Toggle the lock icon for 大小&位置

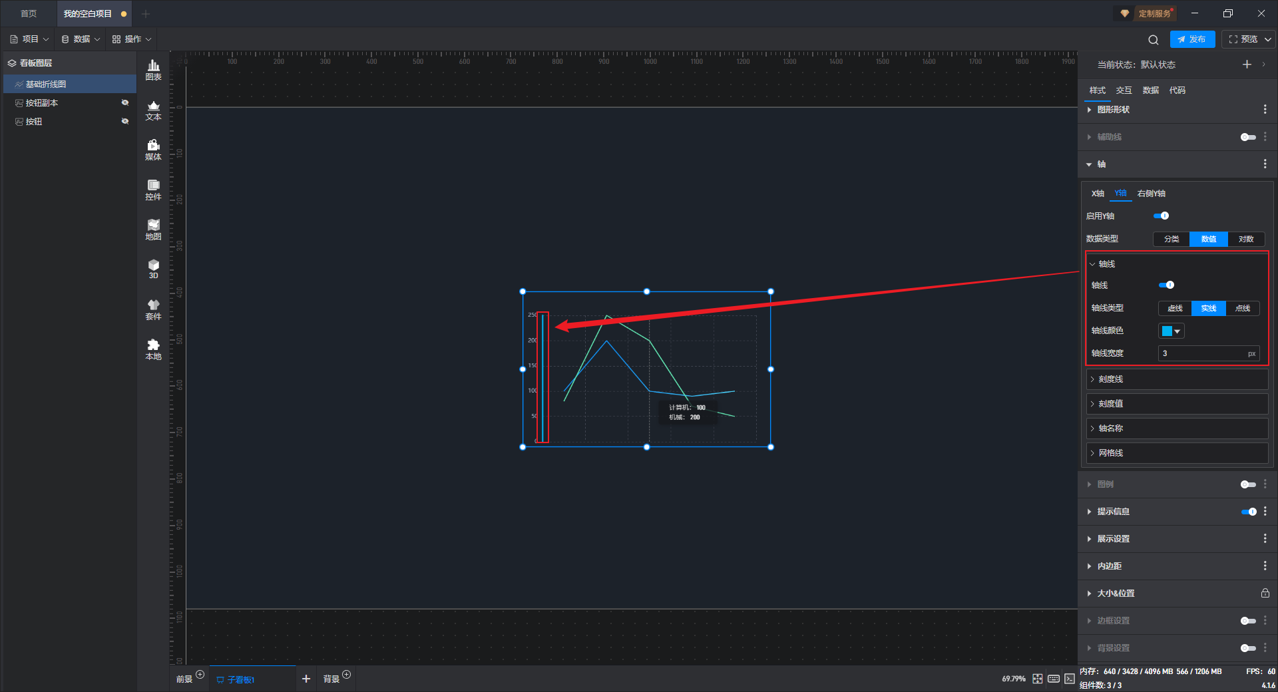pos(1265,594)
